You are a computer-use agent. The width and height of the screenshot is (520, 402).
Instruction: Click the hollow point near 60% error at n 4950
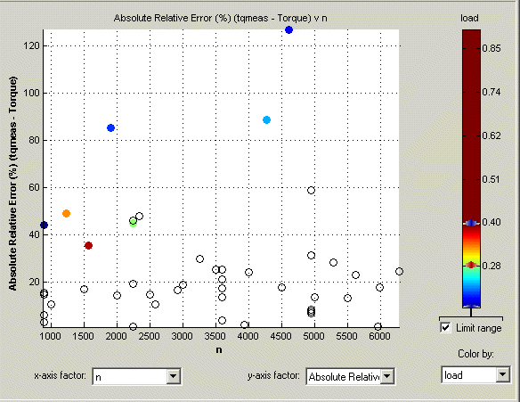311,190
